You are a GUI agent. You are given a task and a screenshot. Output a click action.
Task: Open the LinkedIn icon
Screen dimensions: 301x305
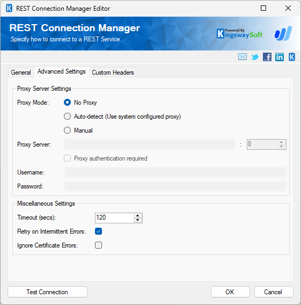[x=280, y=57]
